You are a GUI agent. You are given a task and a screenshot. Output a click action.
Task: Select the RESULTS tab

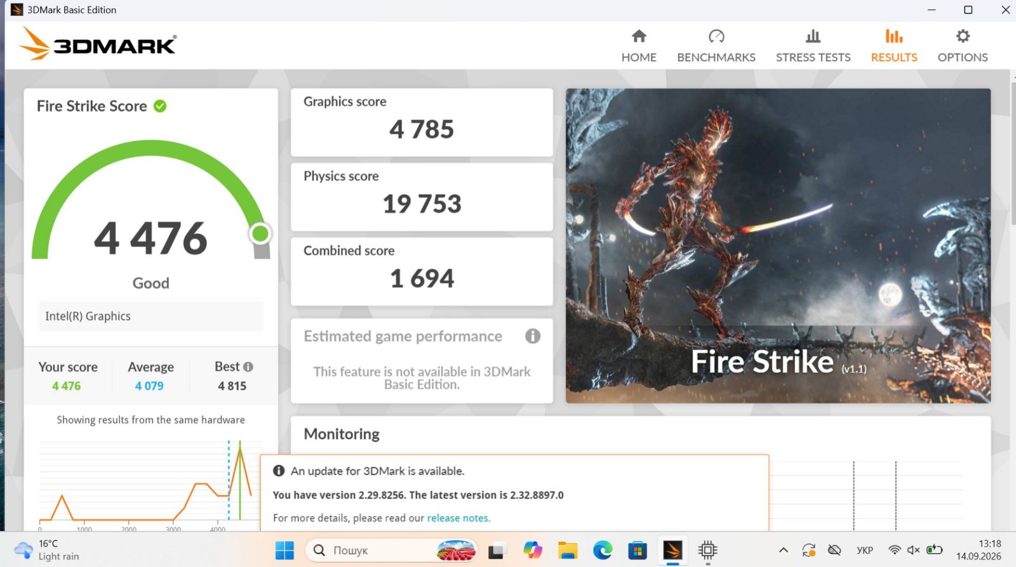click(894, 46)
